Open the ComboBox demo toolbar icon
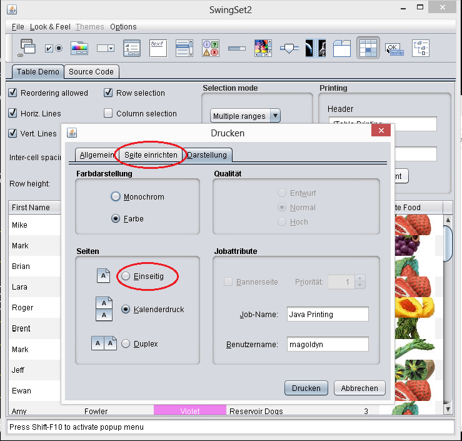This screenshot has width=462, height=441. pyautogui.click(x=106, y=48)
